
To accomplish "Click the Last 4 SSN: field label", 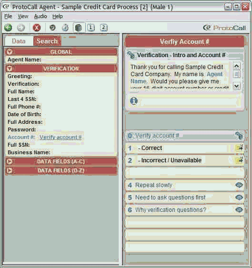I will pos(22,99).
